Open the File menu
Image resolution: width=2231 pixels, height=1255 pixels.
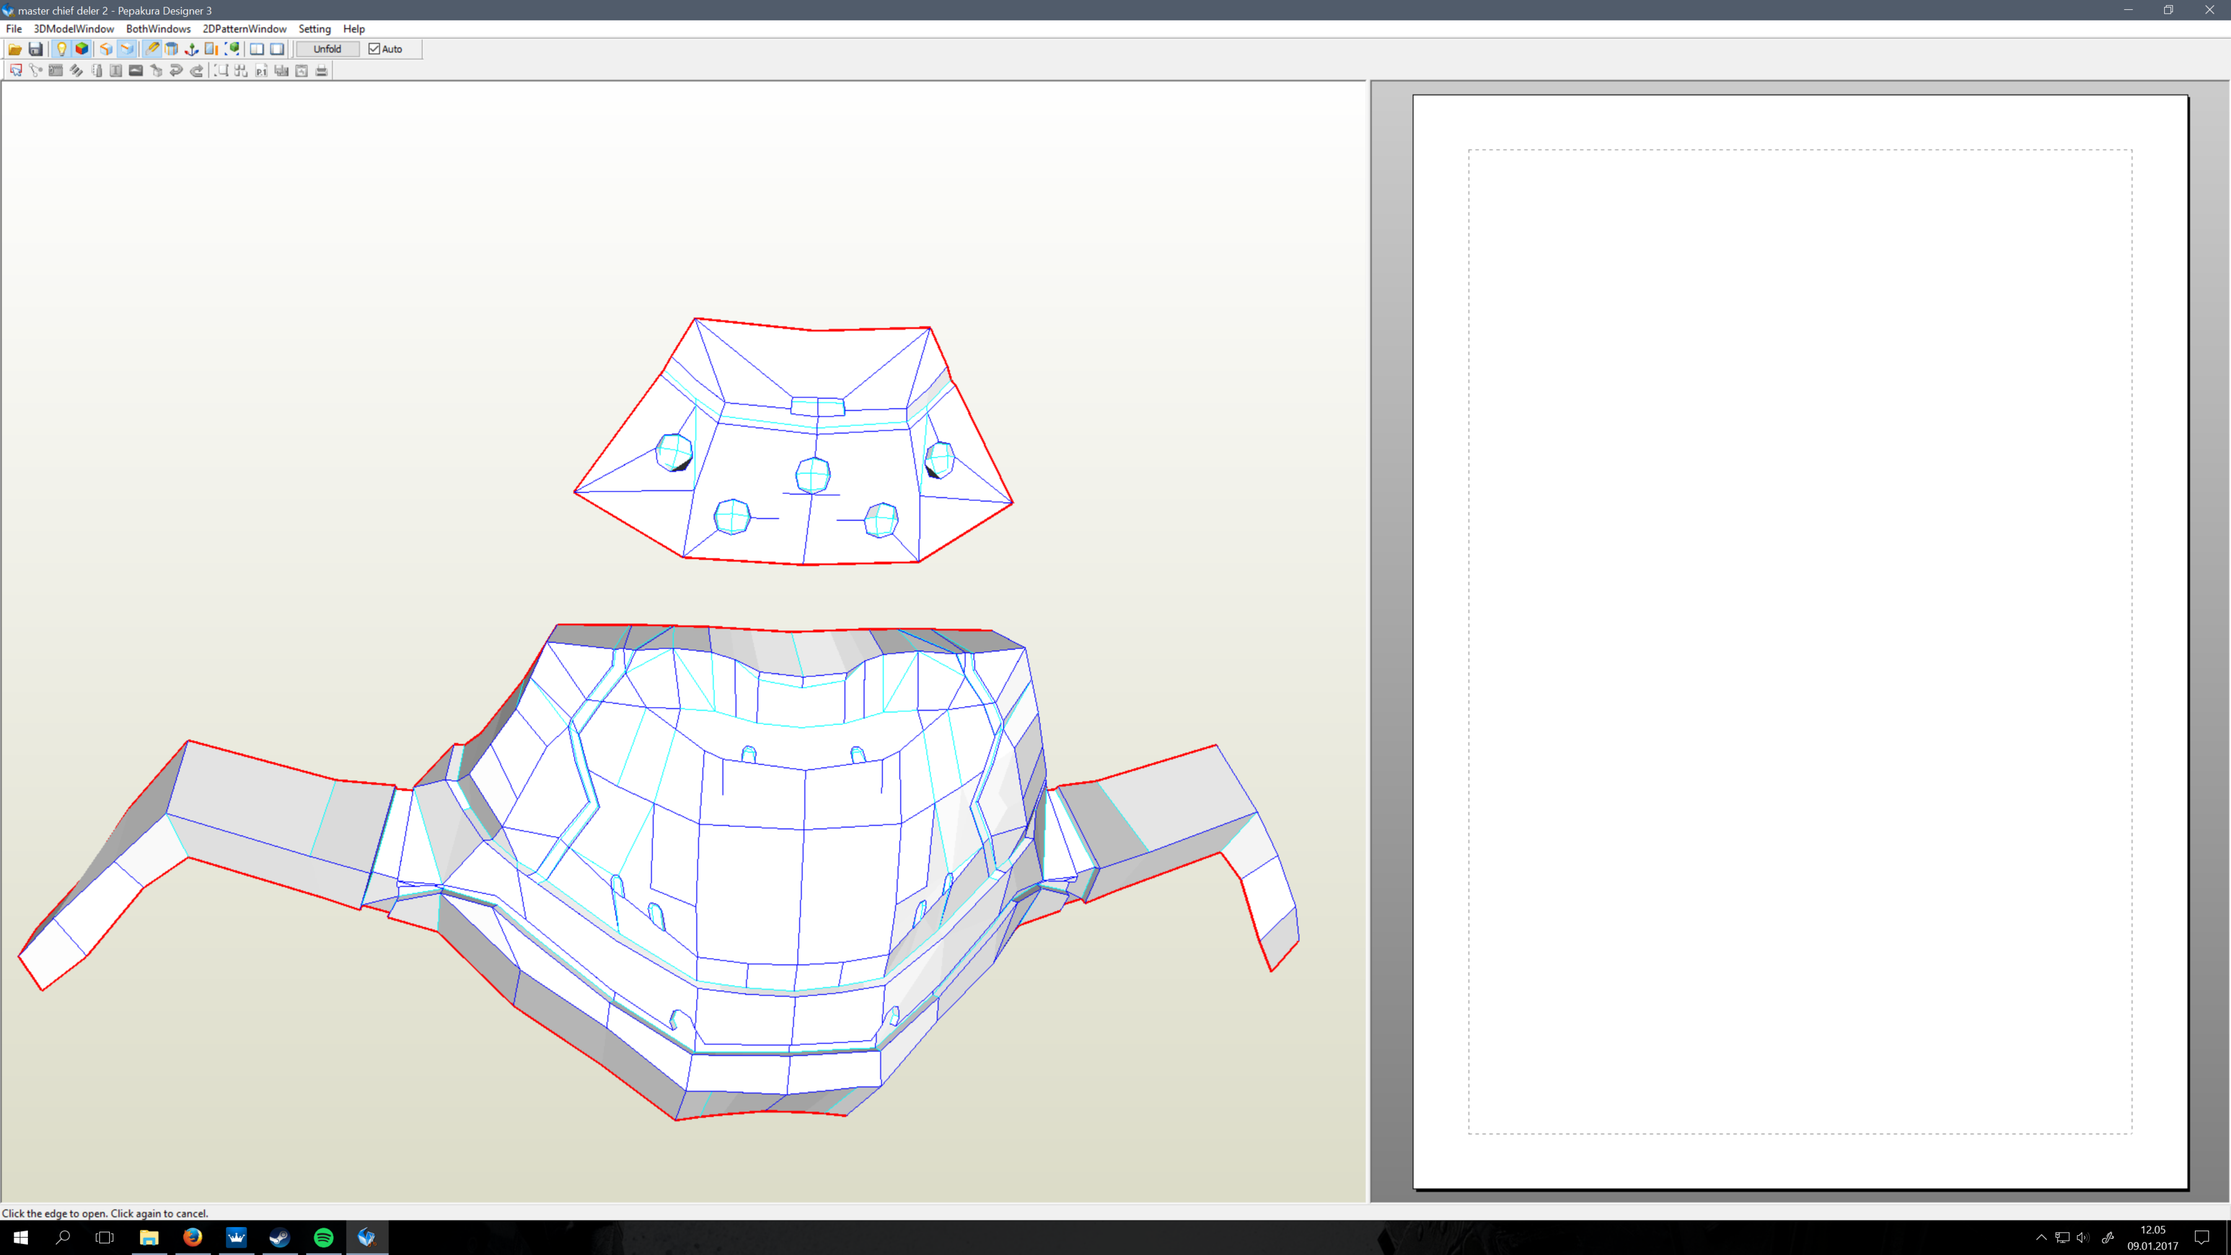pos(14,29)
